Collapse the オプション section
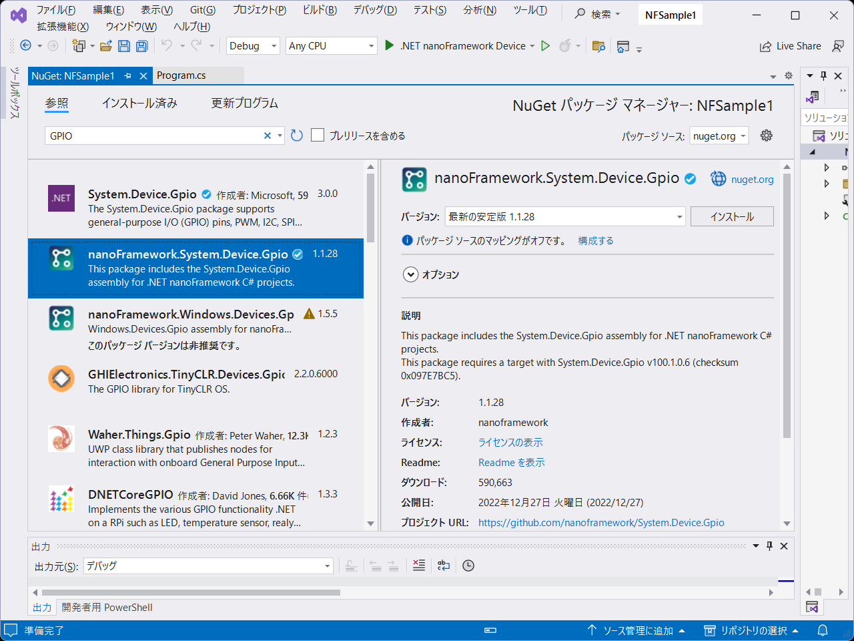 [x=411, y=274]
